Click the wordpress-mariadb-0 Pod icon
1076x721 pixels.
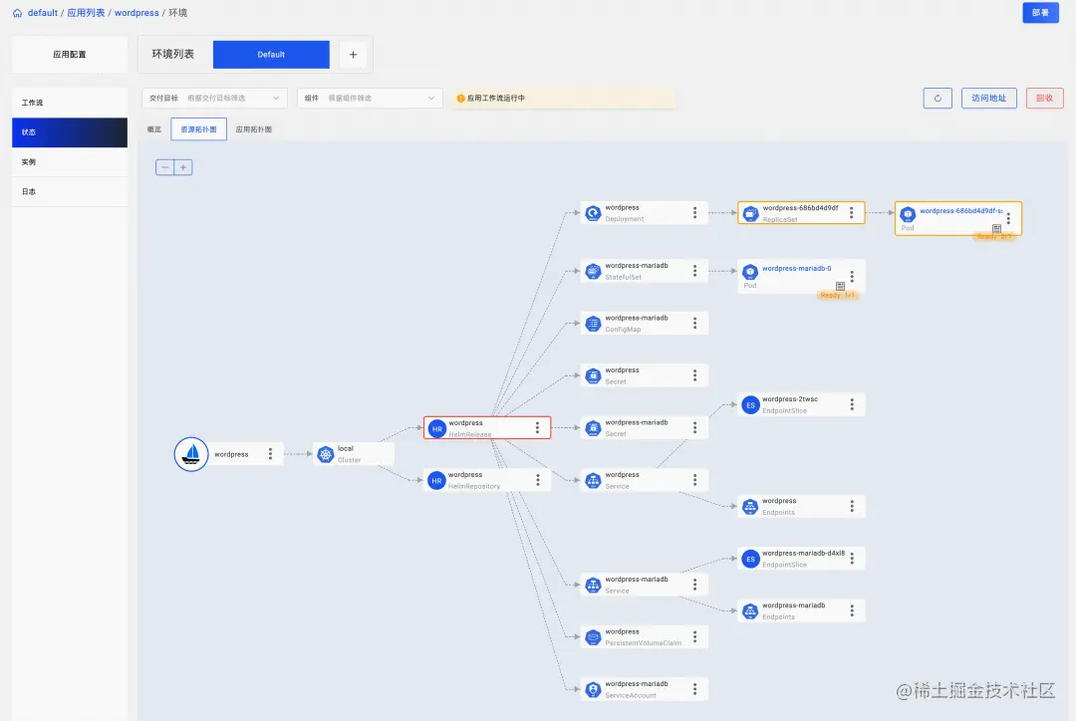tap(750, 272)
